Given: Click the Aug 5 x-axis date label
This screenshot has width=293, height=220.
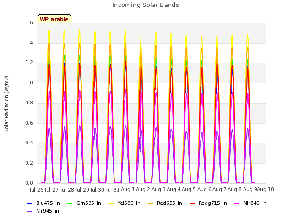Looking at the screenshot, I should click(189, 189).
